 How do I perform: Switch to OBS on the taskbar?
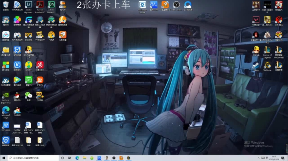pos(114,158)
